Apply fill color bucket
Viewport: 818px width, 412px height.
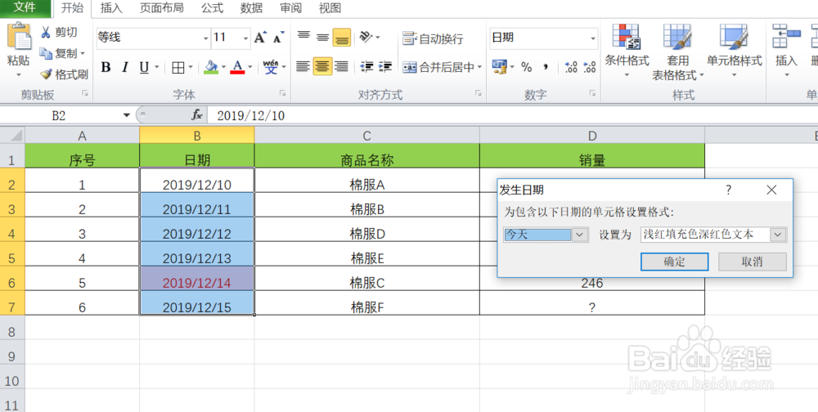tap(211, 67)
